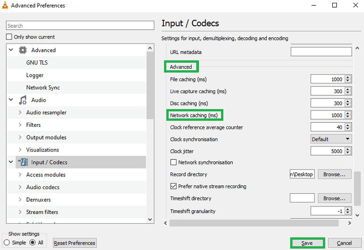
Task: Click the Network caching value field
Action: 328,115
